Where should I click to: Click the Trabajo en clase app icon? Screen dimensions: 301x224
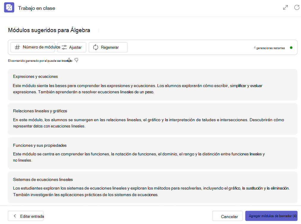9,7
